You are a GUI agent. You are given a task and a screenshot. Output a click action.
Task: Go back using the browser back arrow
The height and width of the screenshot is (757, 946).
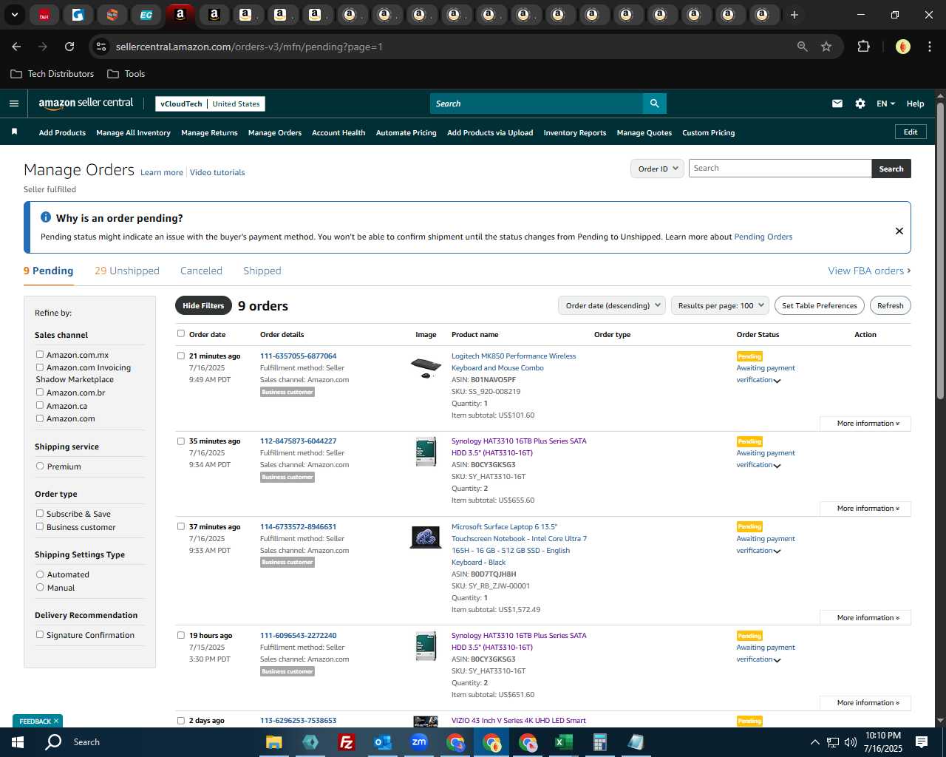(x=16, y=47)
